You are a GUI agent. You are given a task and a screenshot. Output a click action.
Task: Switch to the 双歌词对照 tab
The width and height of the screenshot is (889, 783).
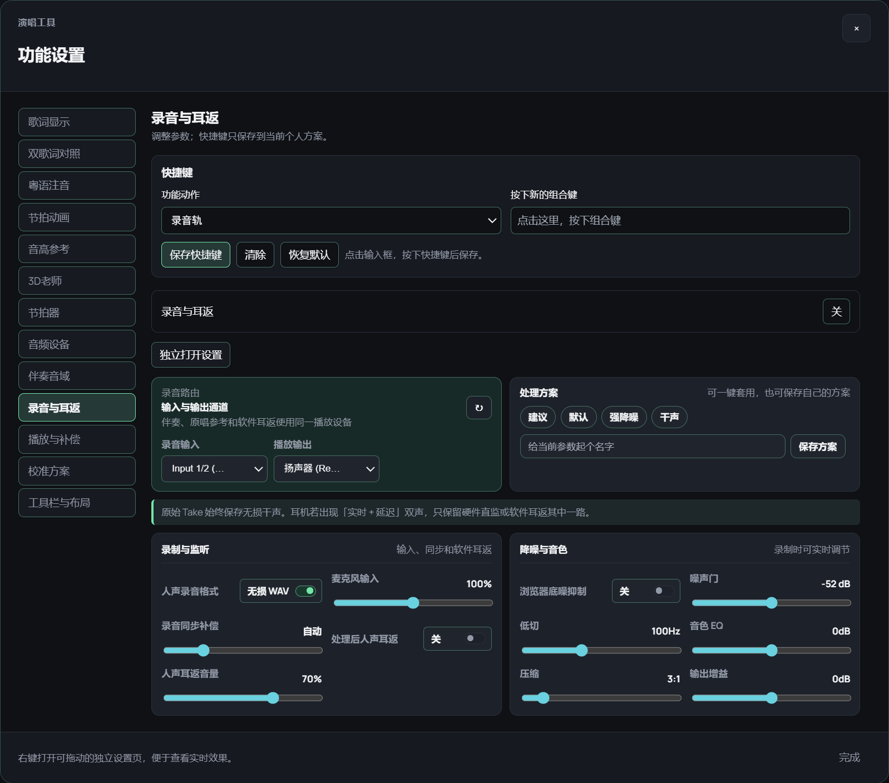coord(77,153)
